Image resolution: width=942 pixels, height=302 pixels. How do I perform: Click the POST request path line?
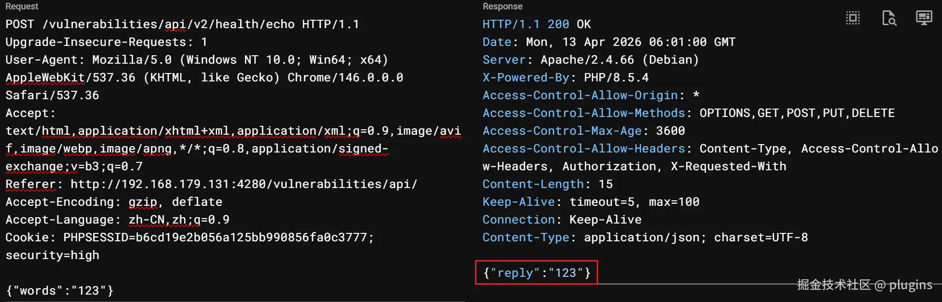(182, 24)
